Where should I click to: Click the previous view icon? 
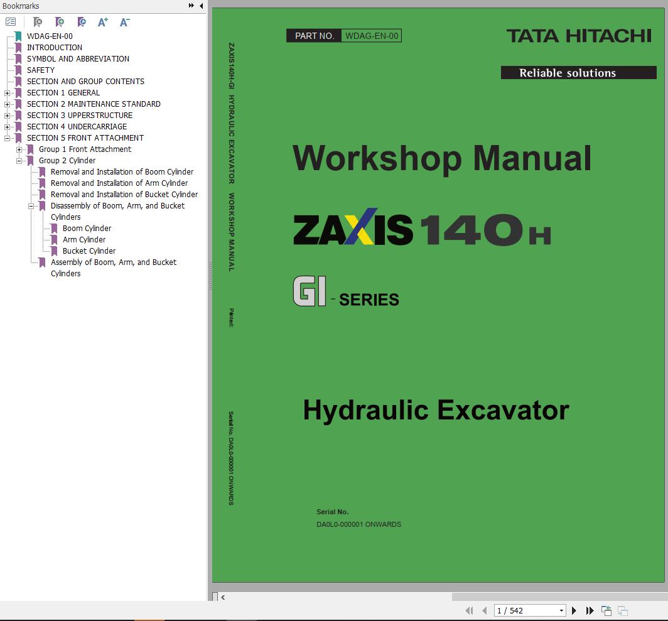tap(606, 611)
